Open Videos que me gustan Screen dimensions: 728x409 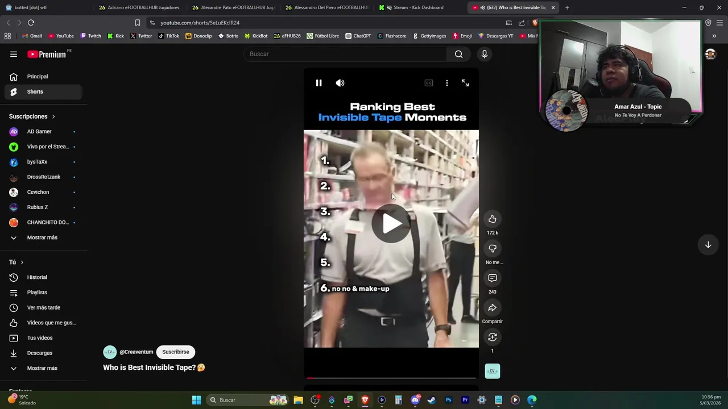(x=43, y=323)
